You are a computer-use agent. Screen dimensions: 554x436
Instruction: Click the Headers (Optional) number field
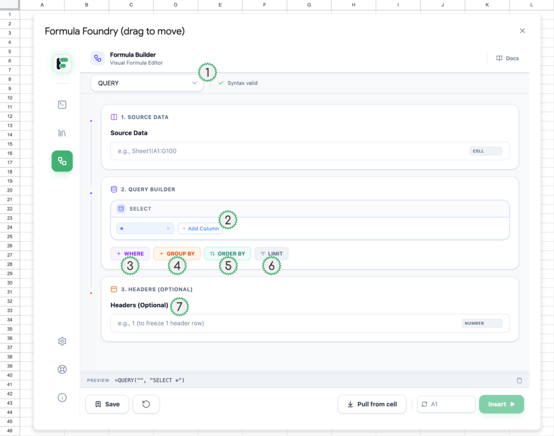tap(287, 323)
